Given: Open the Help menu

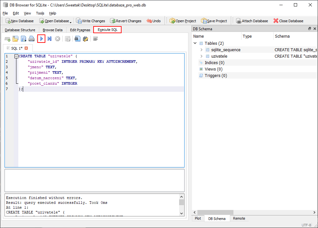Looking at the screenshot, I should [x=52, y=13].
